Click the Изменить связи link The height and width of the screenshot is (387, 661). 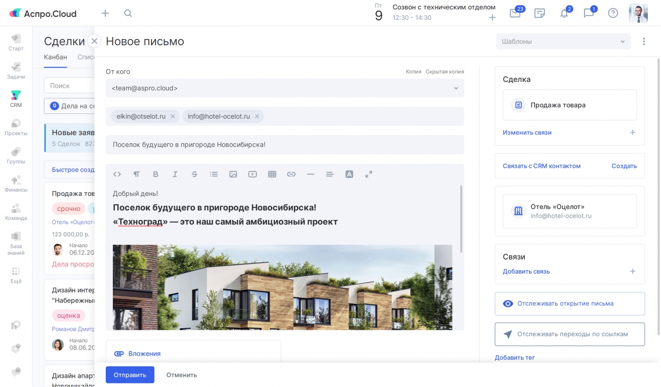(527, 132)
